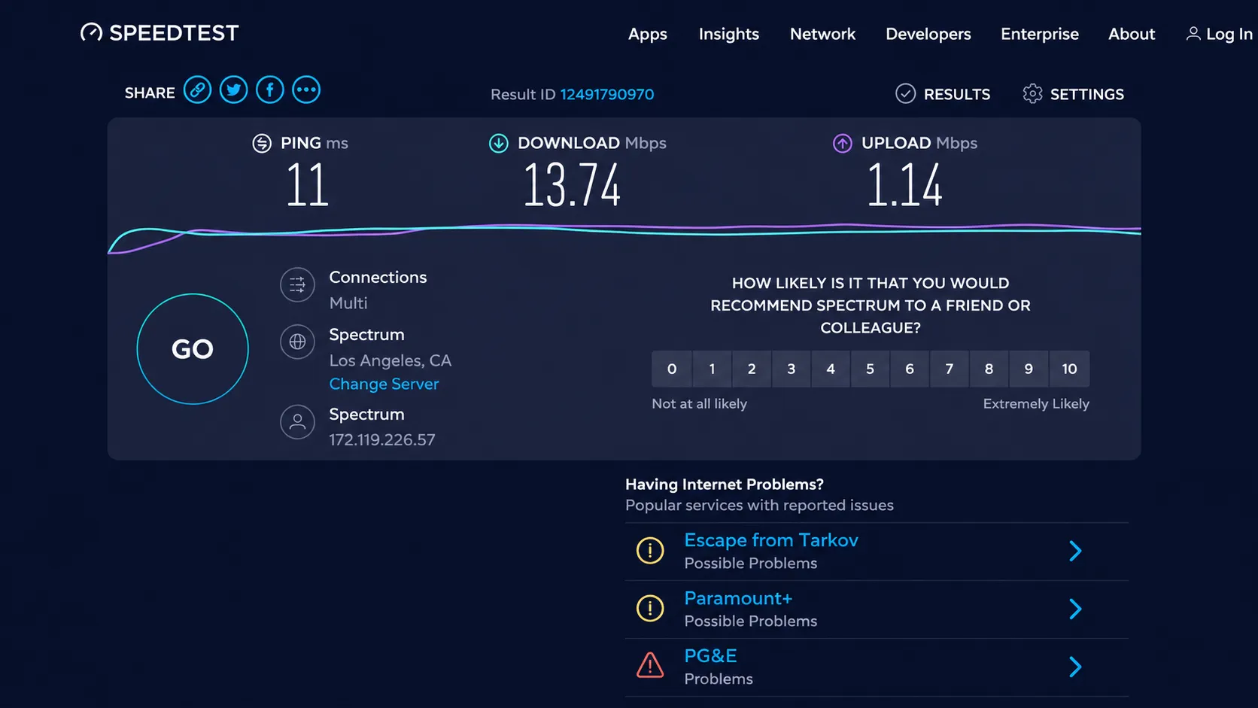Click the Results checkmark icon
The height and width of the screenshot is (708, 1258).
(x=905, y=93)
